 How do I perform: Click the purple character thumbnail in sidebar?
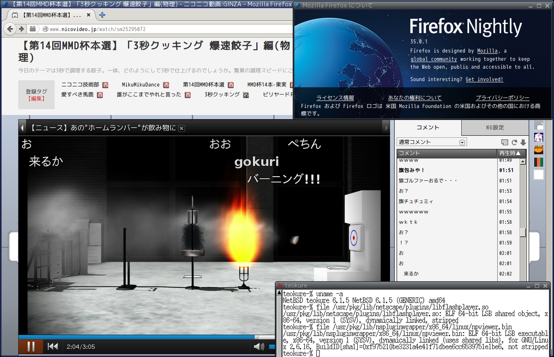pyautogui.click(x=539, y=137)
